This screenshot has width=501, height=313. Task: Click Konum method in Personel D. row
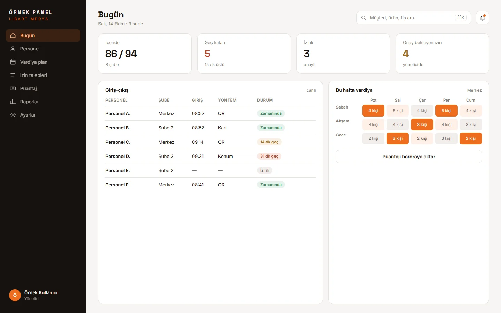(x=225, y=156)
